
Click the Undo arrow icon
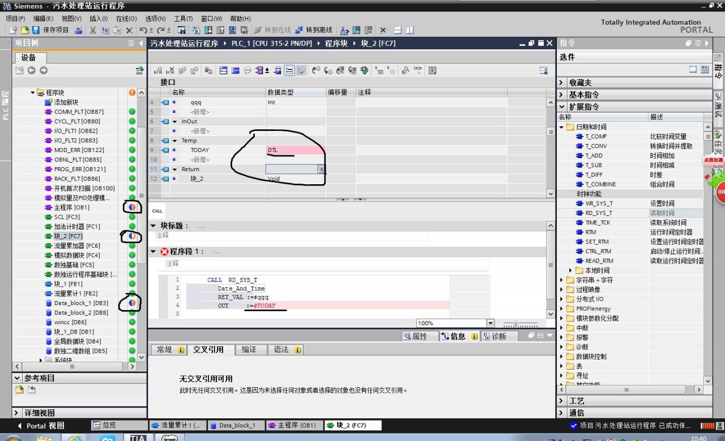point(144,30)
